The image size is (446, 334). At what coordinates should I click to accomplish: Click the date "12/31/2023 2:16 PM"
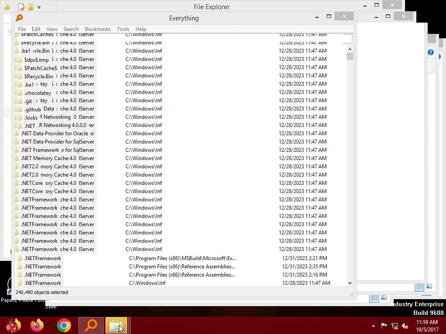coord(304,275)
